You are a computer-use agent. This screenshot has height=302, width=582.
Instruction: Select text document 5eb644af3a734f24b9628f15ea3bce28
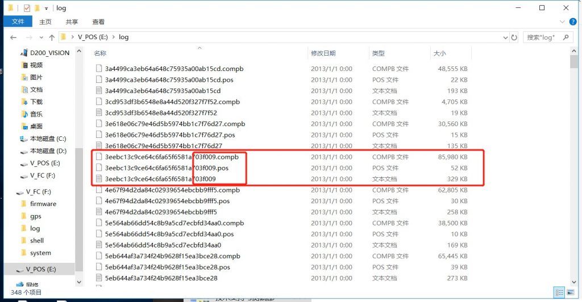pos(161,278)
